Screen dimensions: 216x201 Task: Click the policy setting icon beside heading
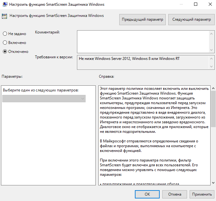click(4, 16)
